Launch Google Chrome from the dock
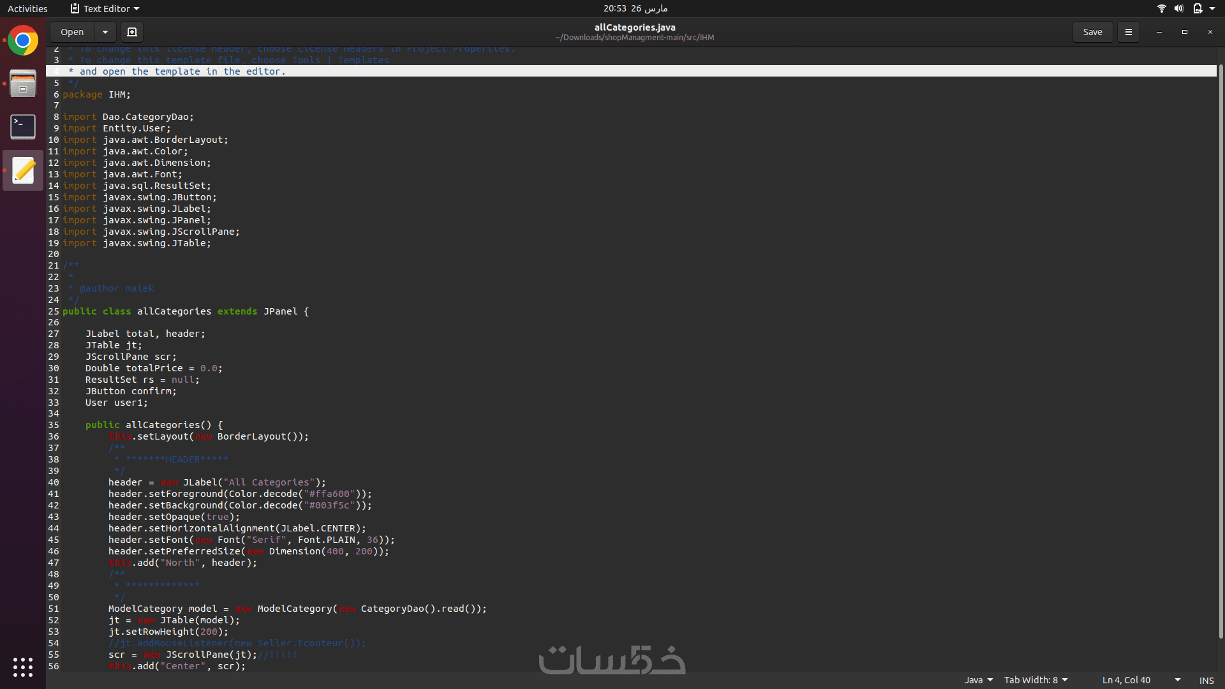 point(23,41)
